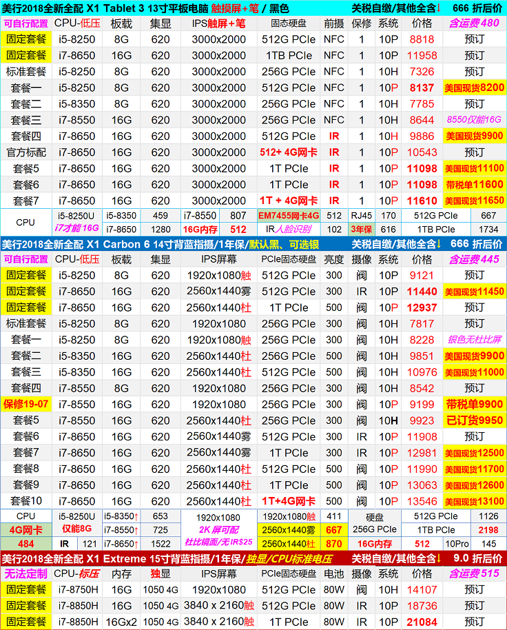This screenshot has height=630, width=507.
Task: Click the price 8542
Action: [x=422, y=388]
